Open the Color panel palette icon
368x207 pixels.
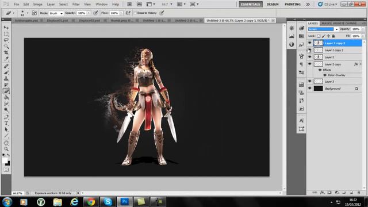[x=301, y=28]
